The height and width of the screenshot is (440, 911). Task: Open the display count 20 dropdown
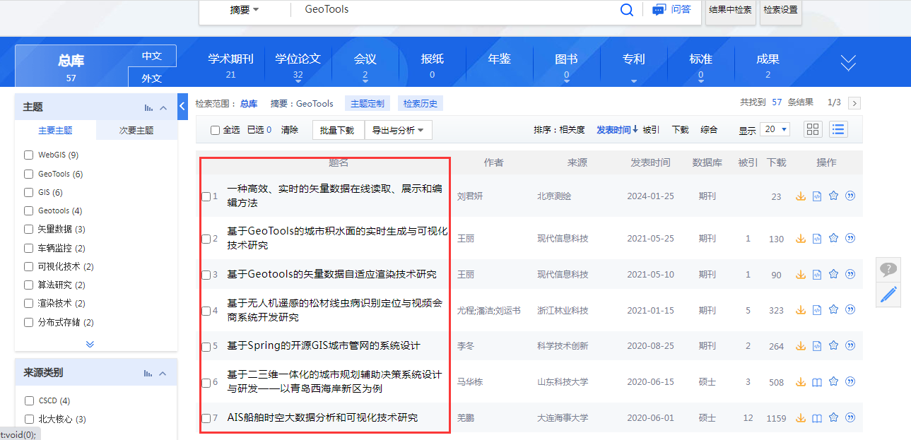tap(776, 129)
